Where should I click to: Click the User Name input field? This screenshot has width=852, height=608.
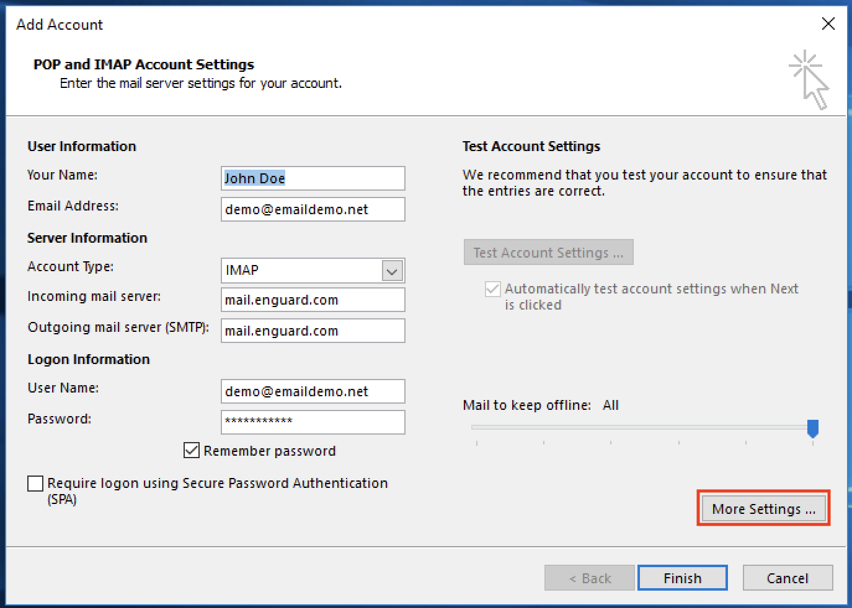(x=313, y=391)
